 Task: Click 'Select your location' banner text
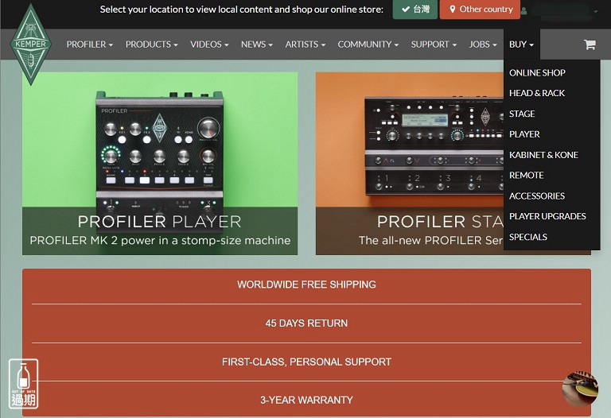242,10
